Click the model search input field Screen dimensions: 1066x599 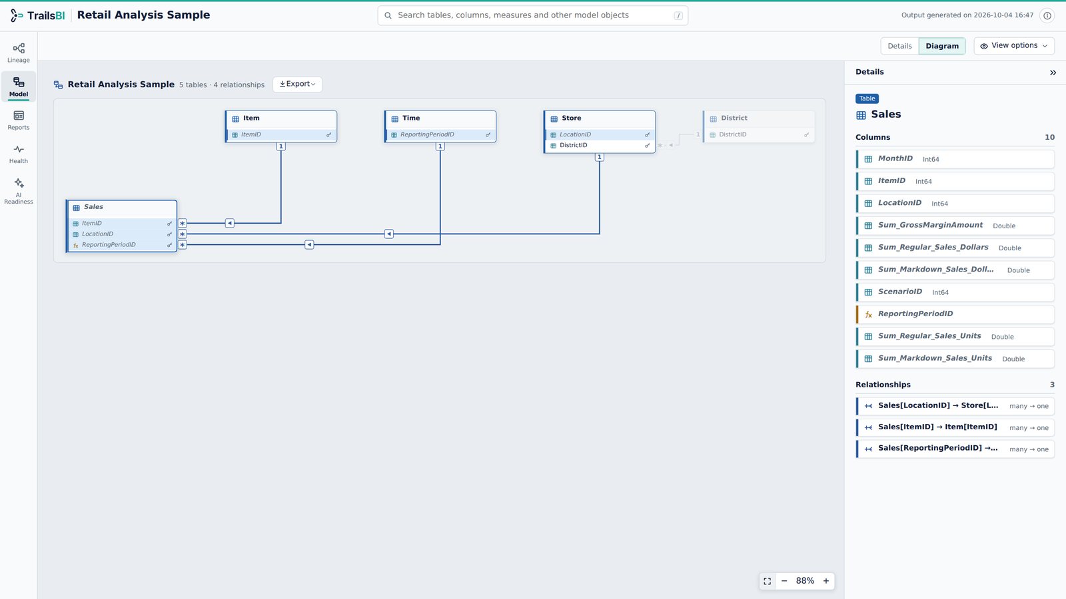(x=533, y=15)
